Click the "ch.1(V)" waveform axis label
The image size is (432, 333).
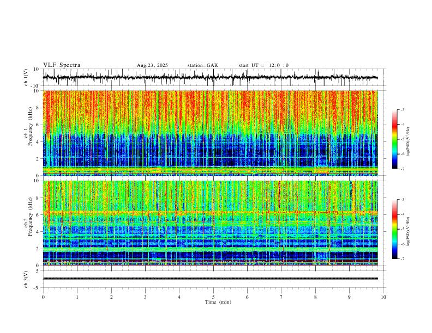pos(26,77)
